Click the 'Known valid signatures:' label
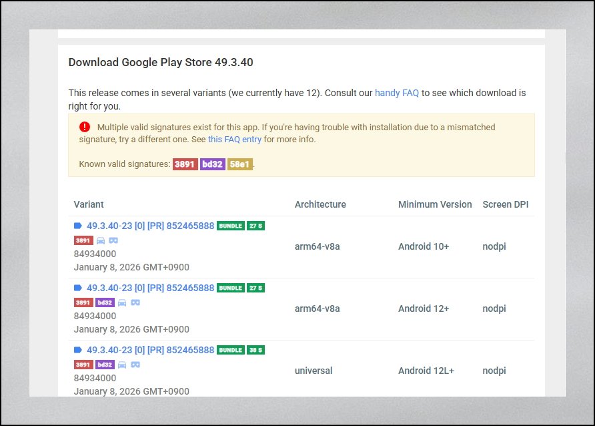 click(x=125, y=164)
